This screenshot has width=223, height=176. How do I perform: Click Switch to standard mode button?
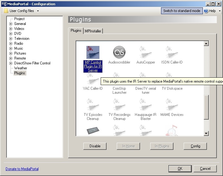[x=182, y=11]
